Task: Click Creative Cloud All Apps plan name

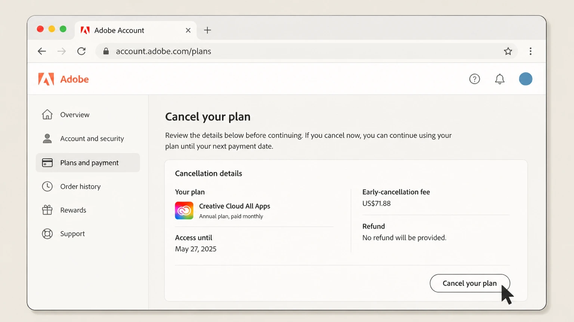Action: point(235,206)
